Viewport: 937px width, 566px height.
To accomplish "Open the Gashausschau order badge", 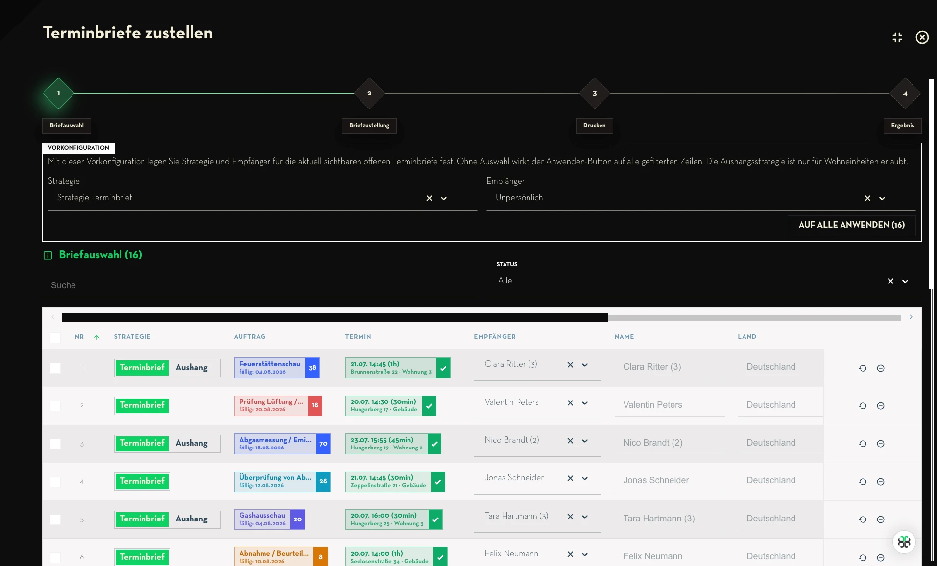I will 269,519.
